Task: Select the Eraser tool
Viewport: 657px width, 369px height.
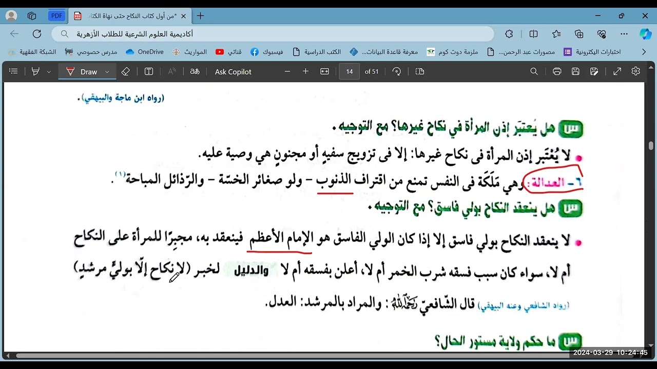Action: pyautogui.click(x=126, y=72)
